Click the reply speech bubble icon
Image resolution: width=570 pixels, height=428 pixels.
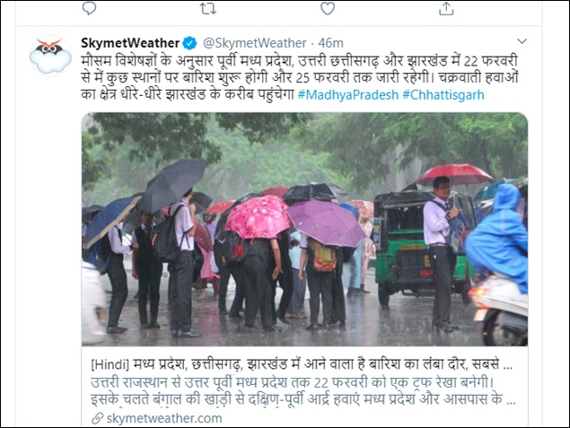[89, 8]
